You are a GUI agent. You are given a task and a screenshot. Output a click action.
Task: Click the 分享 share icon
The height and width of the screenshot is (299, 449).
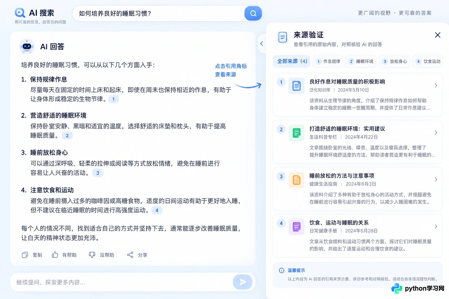tap(130, 255)
